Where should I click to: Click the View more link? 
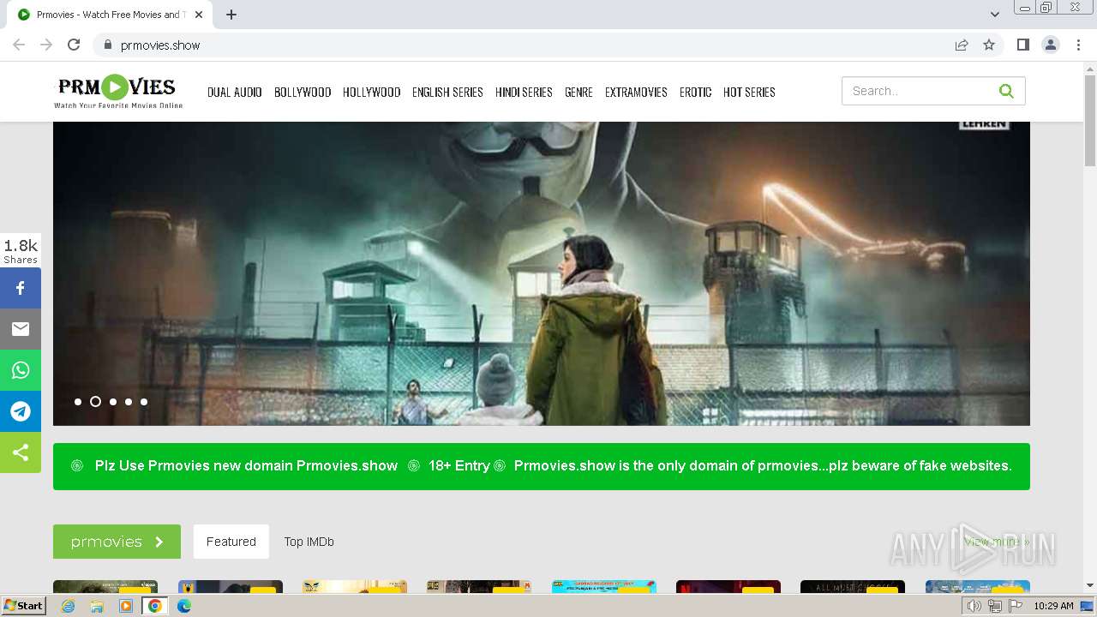point(997,542)
